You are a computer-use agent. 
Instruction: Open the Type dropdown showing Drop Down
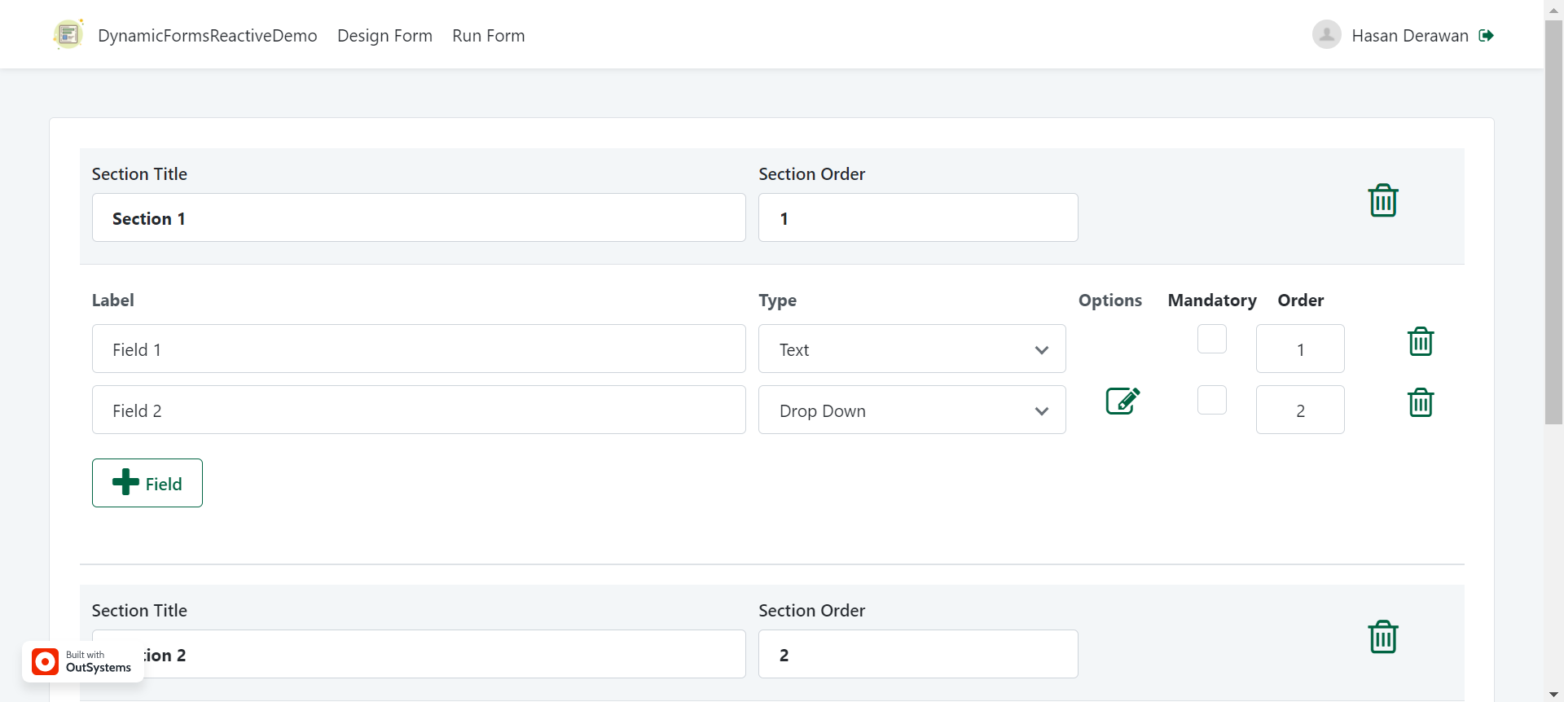tap(912, 410)
